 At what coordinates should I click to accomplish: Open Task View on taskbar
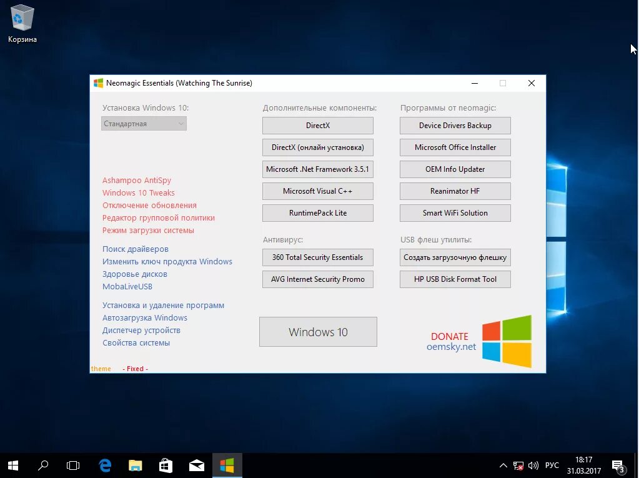73,466
